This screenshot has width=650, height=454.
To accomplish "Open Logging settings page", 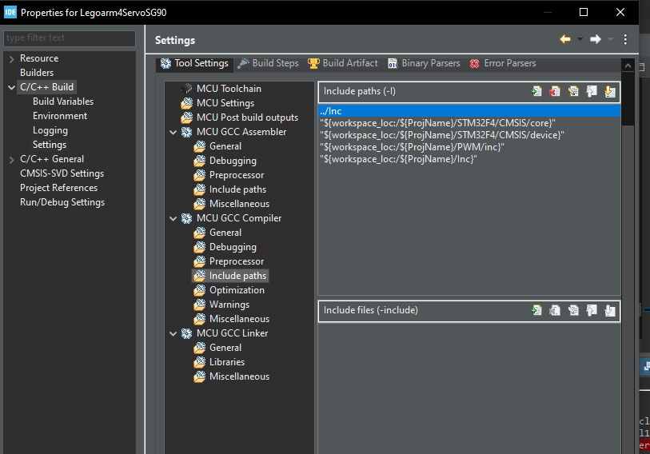I will pos(50,130).
